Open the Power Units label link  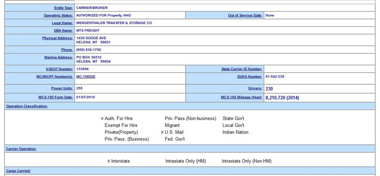point(62,88)
